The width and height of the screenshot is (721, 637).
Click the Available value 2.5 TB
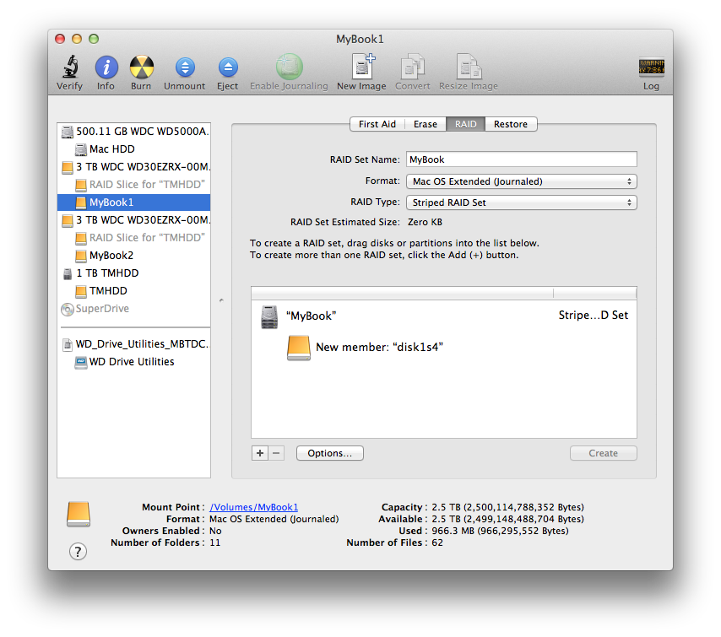point(507,519)
